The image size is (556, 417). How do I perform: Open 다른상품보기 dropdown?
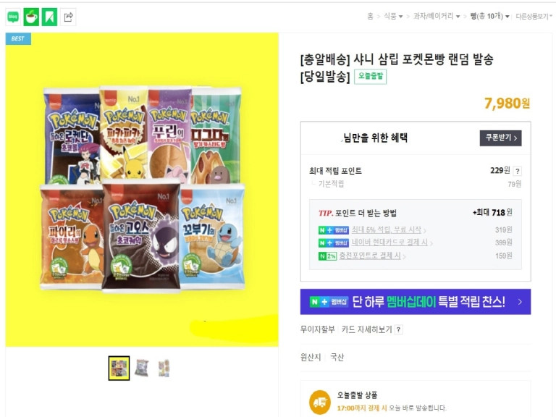coord(534,17)
